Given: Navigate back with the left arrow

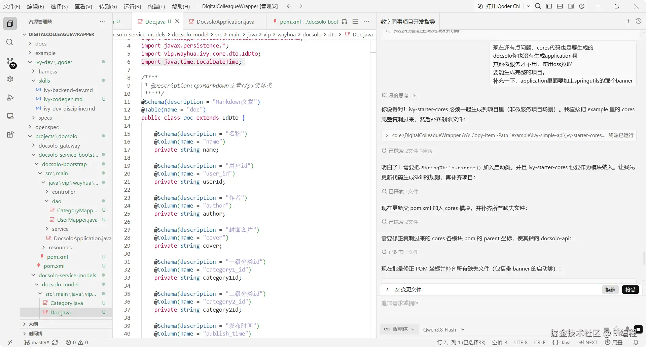Looking at the screenshot, I should [x=289, y=6].
